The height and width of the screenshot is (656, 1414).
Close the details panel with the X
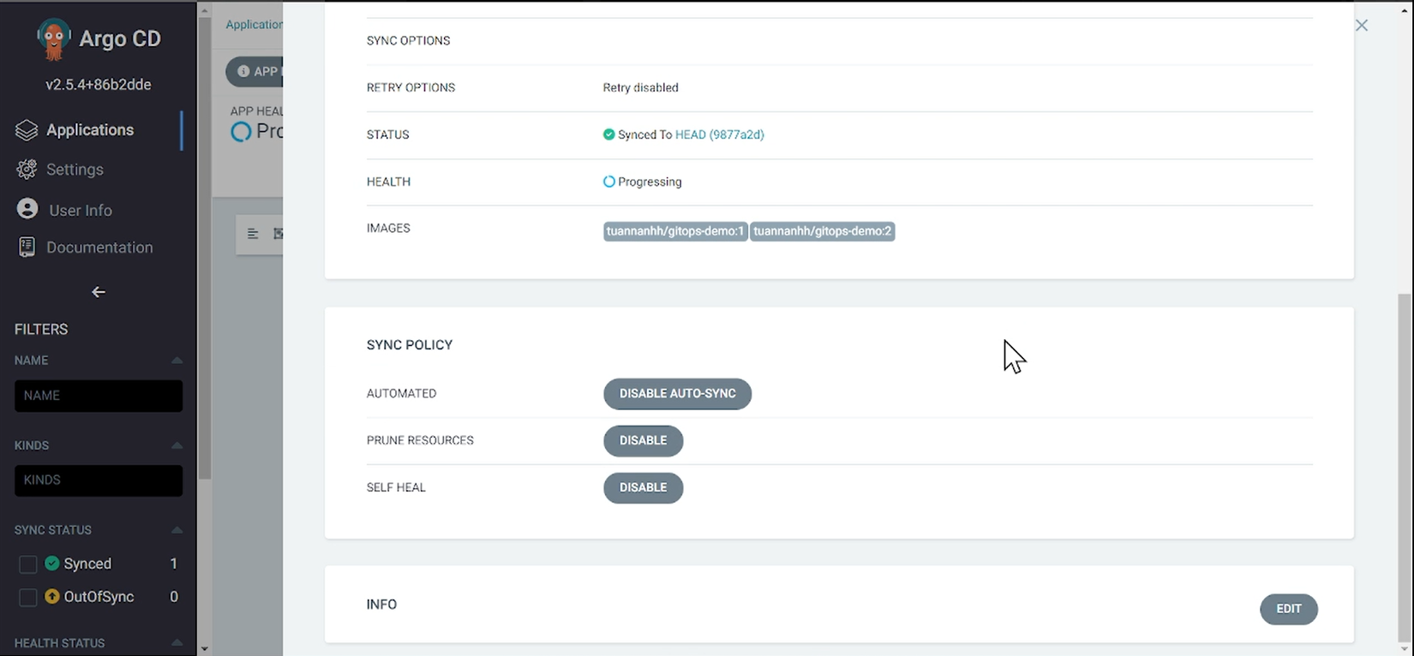pyautogui.click(x=1362, y=26)
